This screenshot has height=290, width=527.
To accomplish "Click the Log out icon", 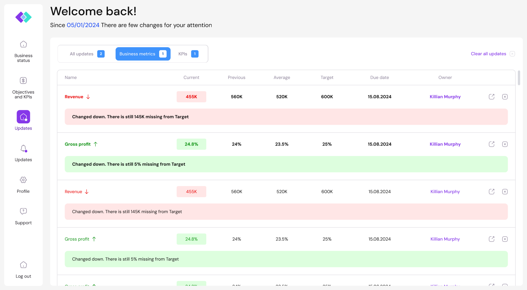I will point(23,265).
